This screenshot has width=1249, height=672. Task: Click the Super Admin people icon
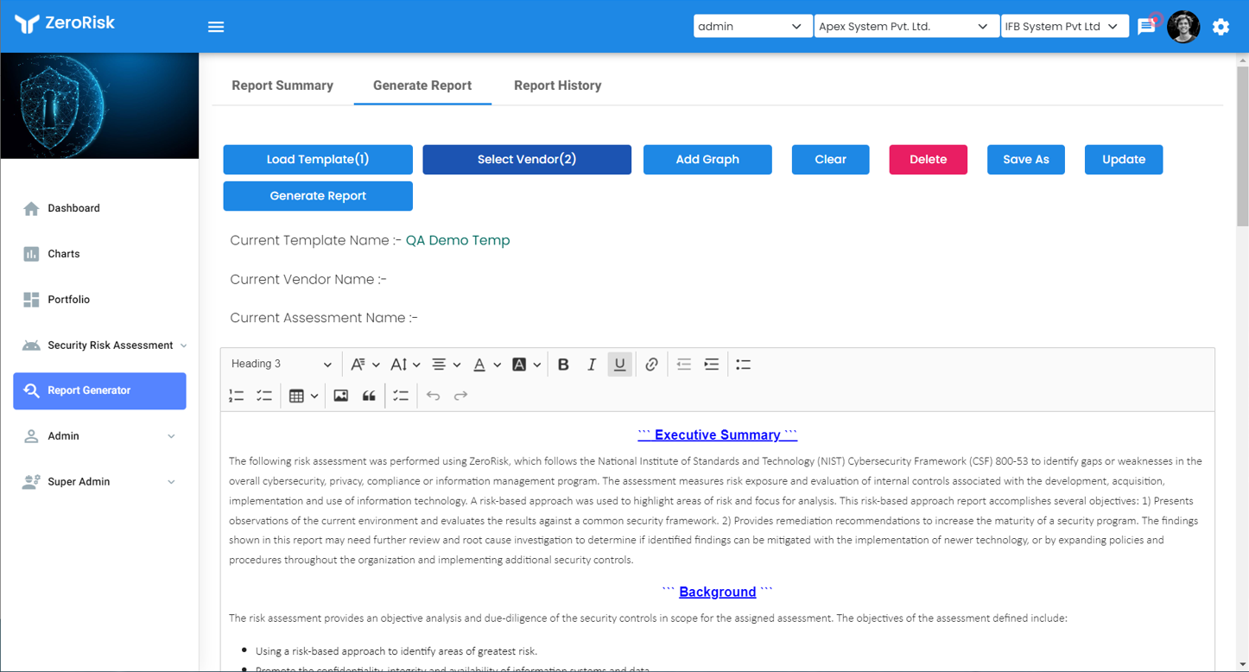point(31,482)
